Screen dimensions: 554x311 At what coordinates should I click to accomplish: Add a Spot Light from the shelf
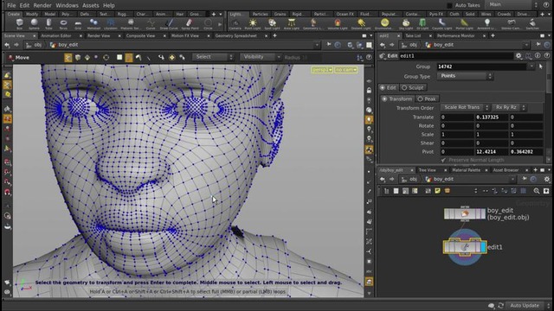pos(272,24)
